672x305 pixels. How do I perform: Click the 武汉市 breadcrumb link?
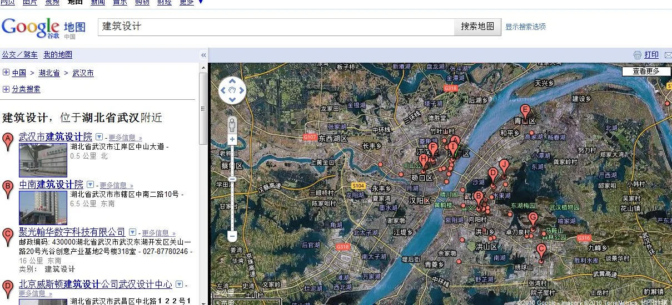83,73
